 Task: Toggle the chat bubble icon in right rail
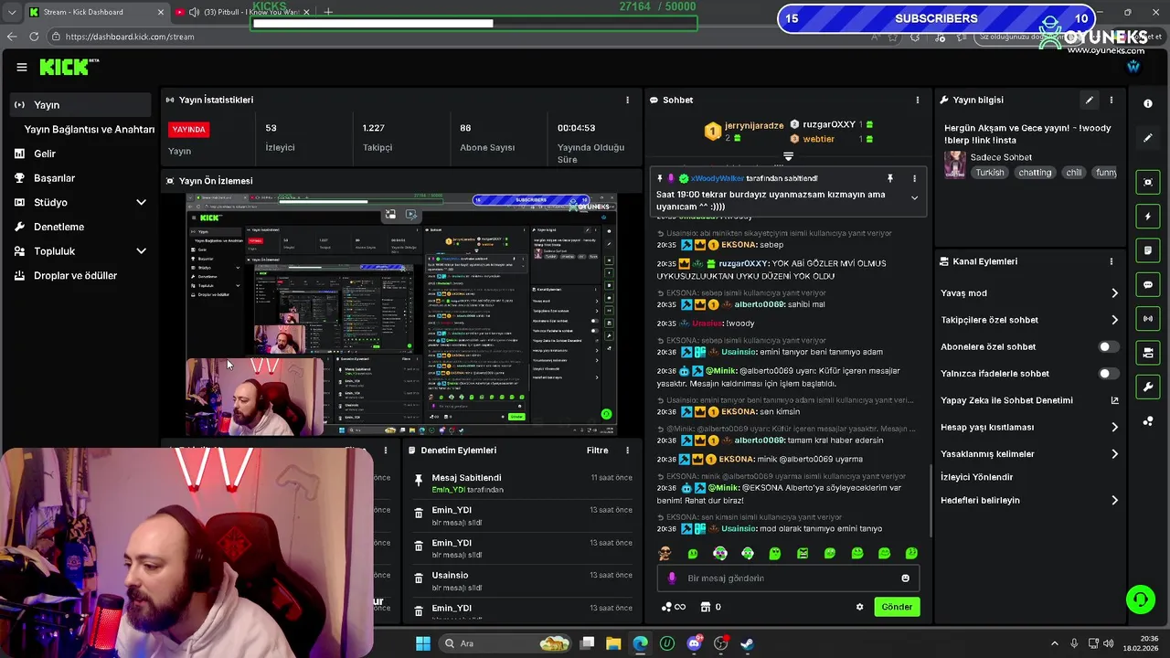point(1148,284)
